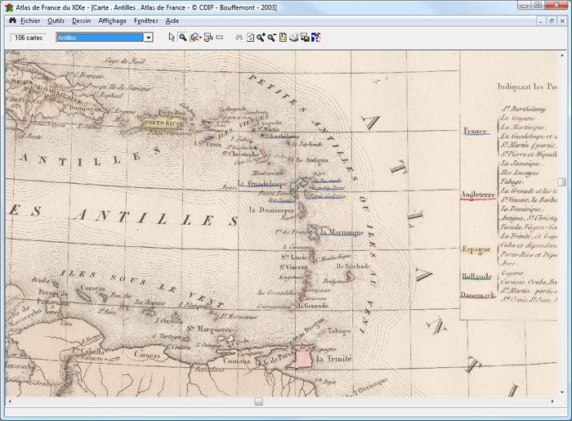This screenshot has height=421, width=572.
Task: Click the Ste Marguerite label on map
Action: point(210,329)
